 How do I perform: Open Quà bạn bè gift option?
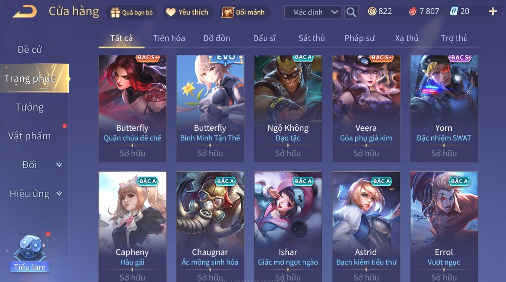(x=131, y=12)
